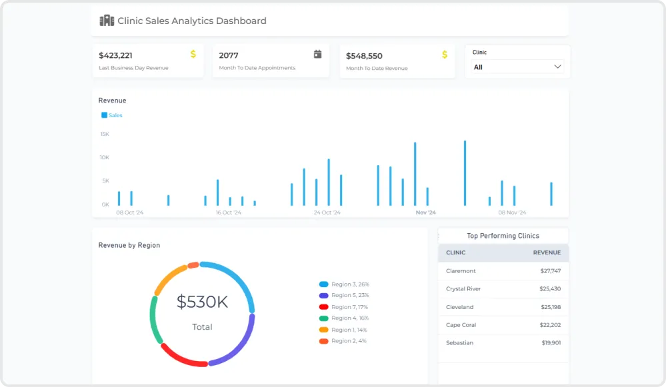Screen dimensions: 666x387
Task: Select the Crystal River clinic row
Action: pos(503,289)
